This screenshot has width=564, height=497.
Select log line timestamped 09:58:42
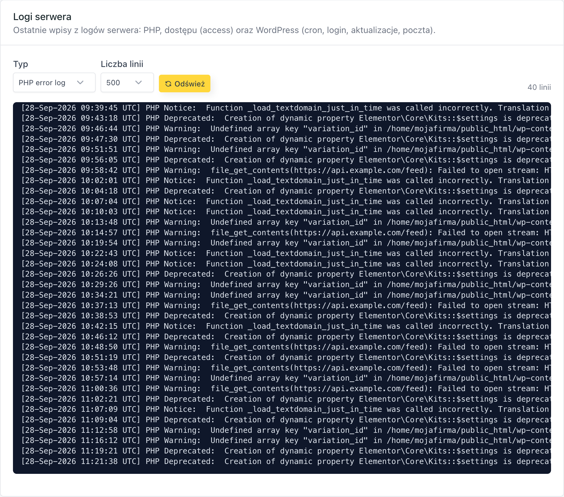coord(286,170)
